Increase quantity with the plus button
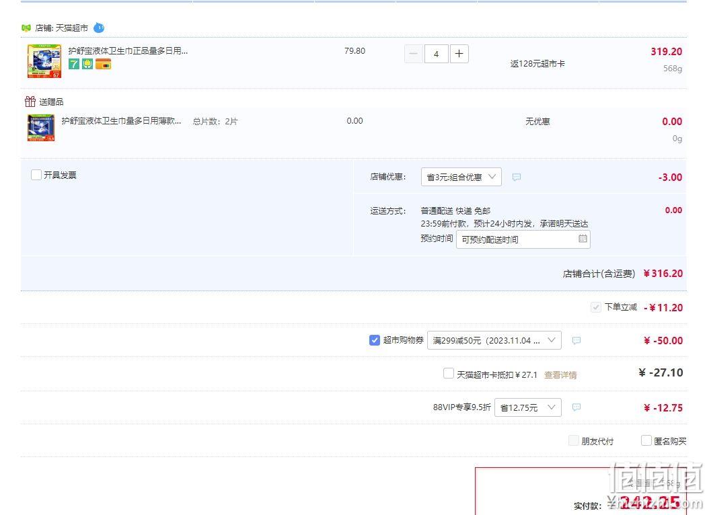Screen dimensions: 709x515 click(x=459, y=54)
